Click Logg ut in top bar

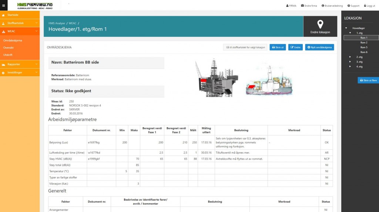click(369, 6)
